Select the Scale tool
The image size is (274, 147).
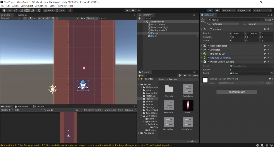point(21,10)
